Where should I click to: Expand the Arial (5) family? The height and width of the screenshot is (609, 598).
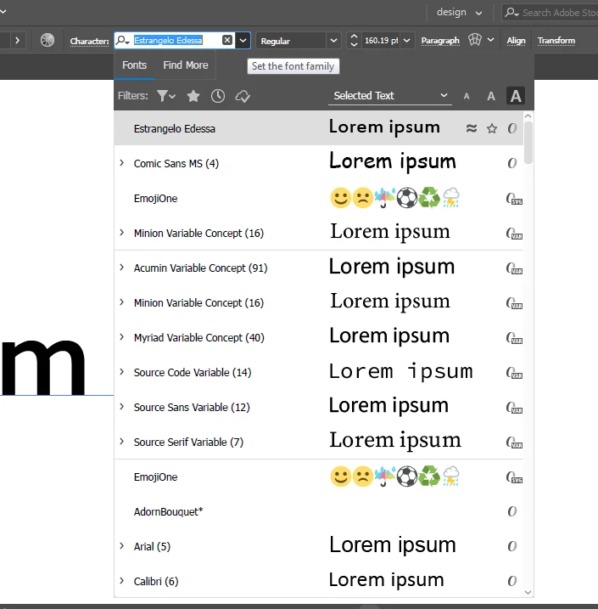pos(122,546)
